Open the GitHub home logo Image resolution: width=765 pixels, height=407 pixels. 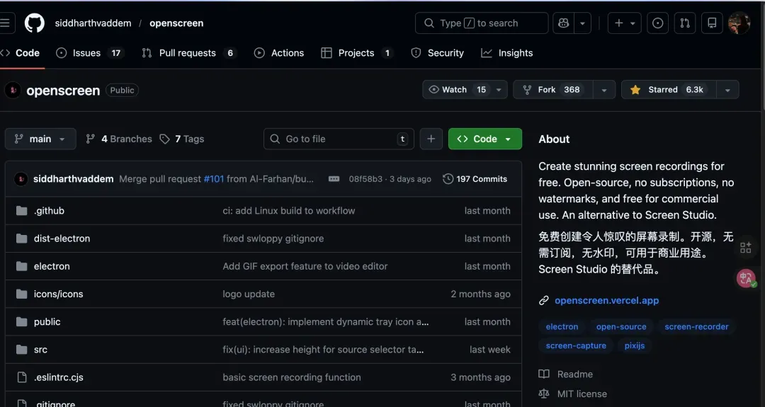[35, 23]
